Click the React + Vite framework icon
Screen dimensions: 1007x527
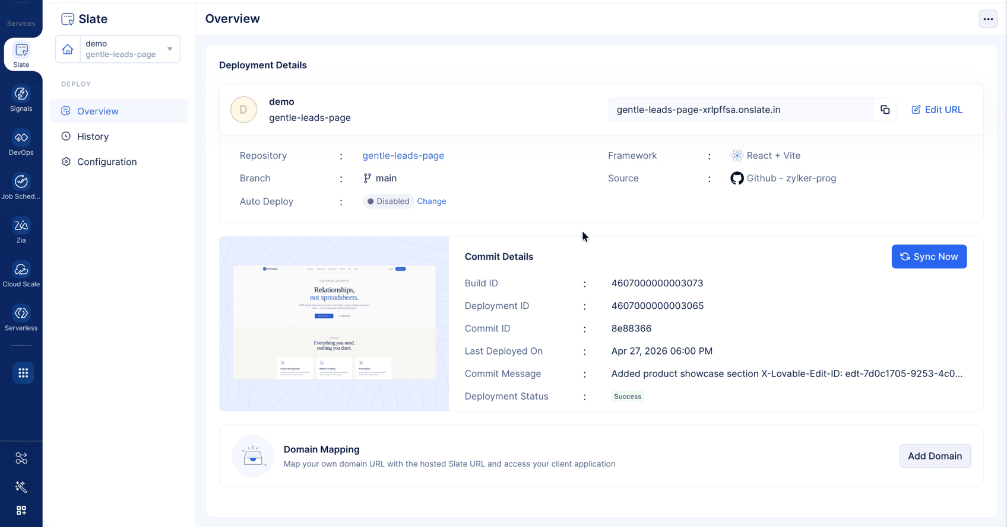(737, 156)
